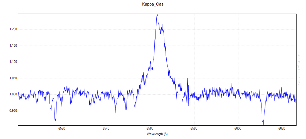The width and height of the screenshot is (306, 139).
Task: Select the 1.050 y-axis tick label
Action: click(13, 78)
